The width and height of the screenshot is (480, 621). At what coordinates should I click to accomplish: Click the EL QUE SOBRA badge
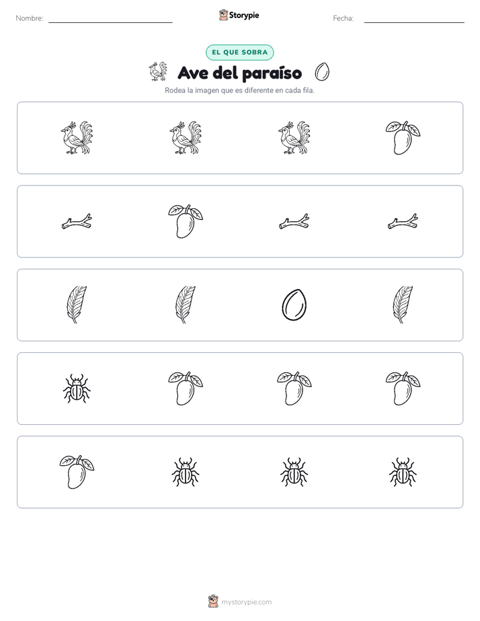[239, 52]
